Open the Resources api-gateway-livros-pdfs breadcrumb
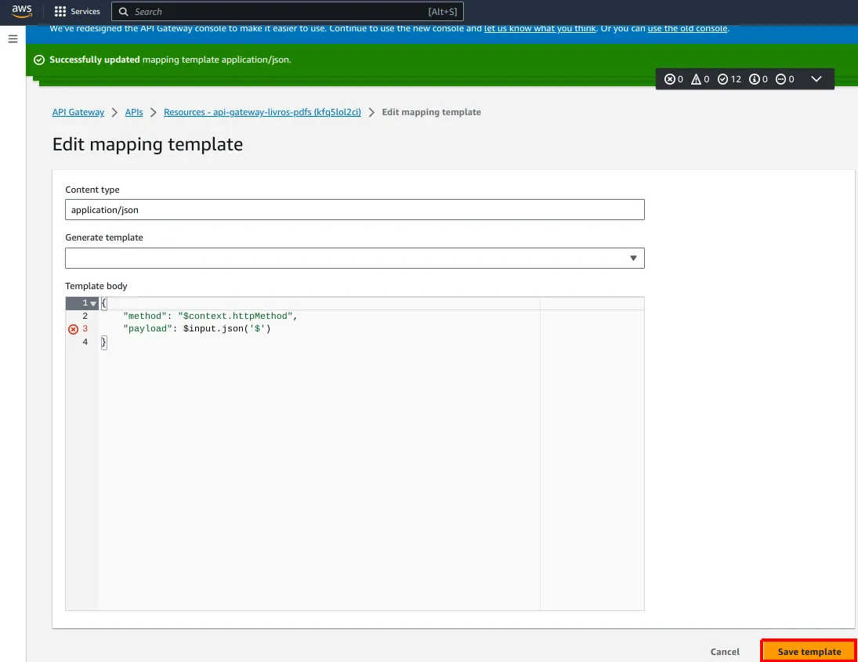The image size is (858, 662). tap(262, 112)
